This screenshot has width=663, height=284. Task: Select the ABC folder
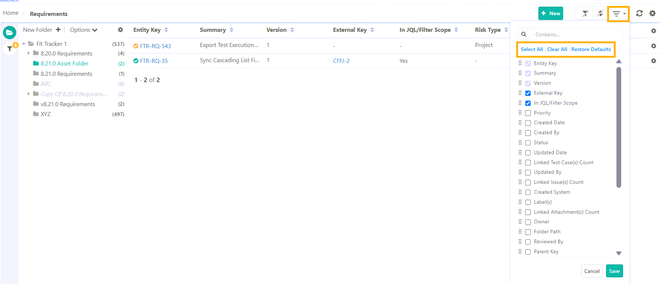pyautogui.click(x=46, y=84)
